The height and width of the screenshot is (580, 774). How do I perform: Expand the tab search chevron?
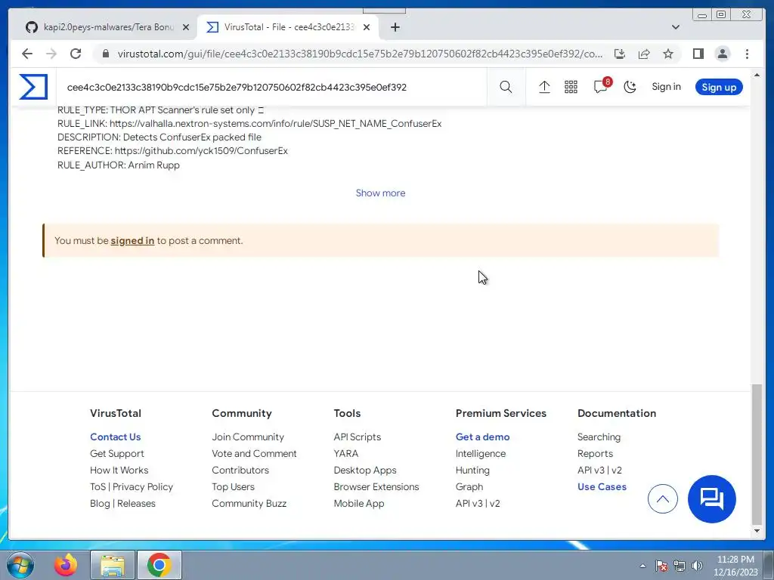click(x=675, y=27)
